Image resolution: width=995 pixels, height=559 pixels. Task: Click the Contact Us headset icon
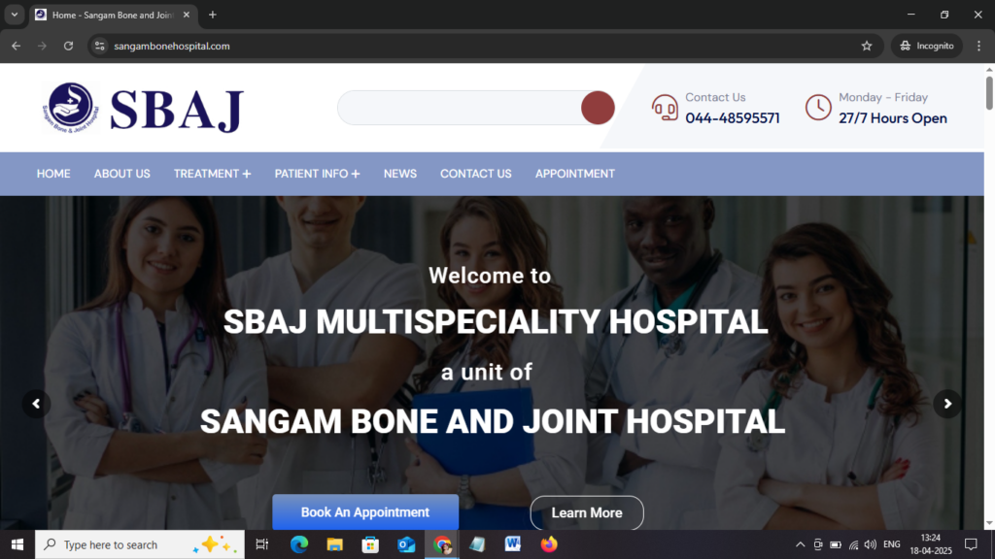click(665, 108)
